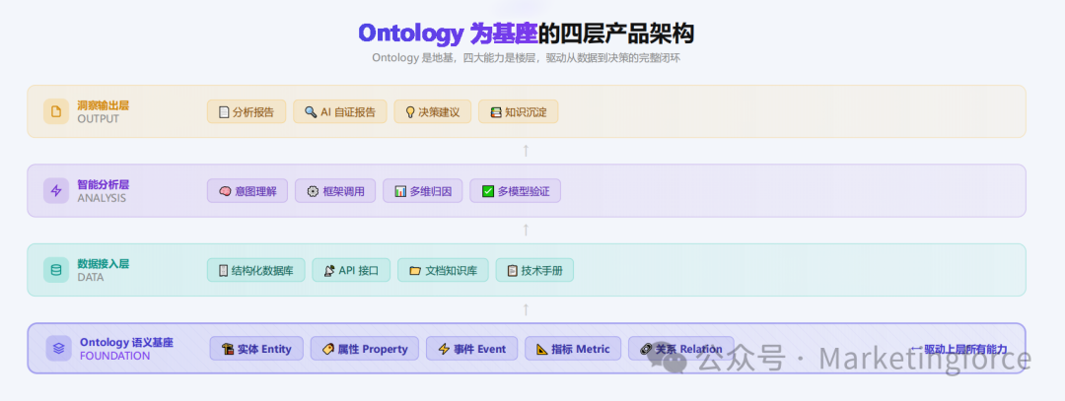Click the 事件 Event chip
The width and height of the screenshot is (1065, 401).
click(471, 349)
